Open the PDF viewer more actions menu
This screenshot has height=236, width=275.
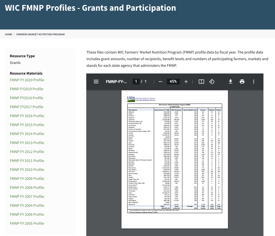coord(253,82)
